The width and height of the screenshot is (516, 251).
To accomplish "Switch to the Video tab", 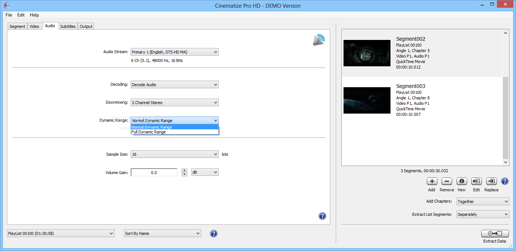I will tap(34, 26).
